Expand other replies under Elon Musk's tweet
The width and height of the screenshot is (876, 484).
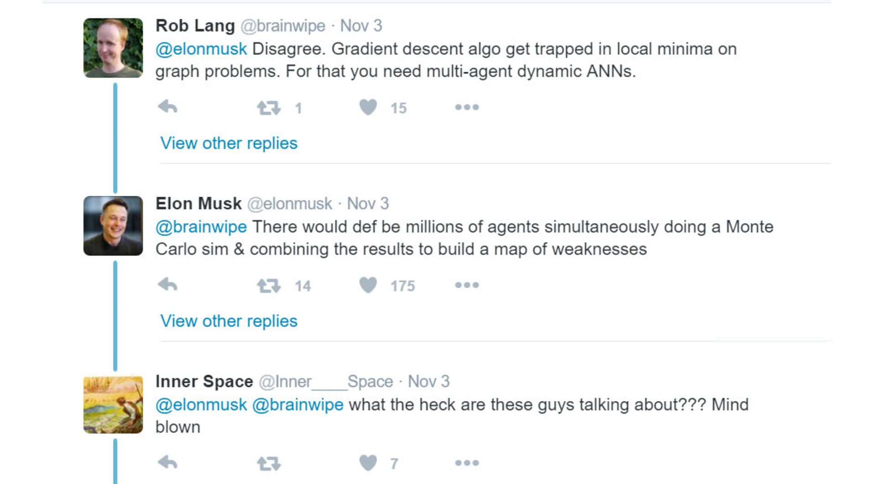tap(229, 321)
